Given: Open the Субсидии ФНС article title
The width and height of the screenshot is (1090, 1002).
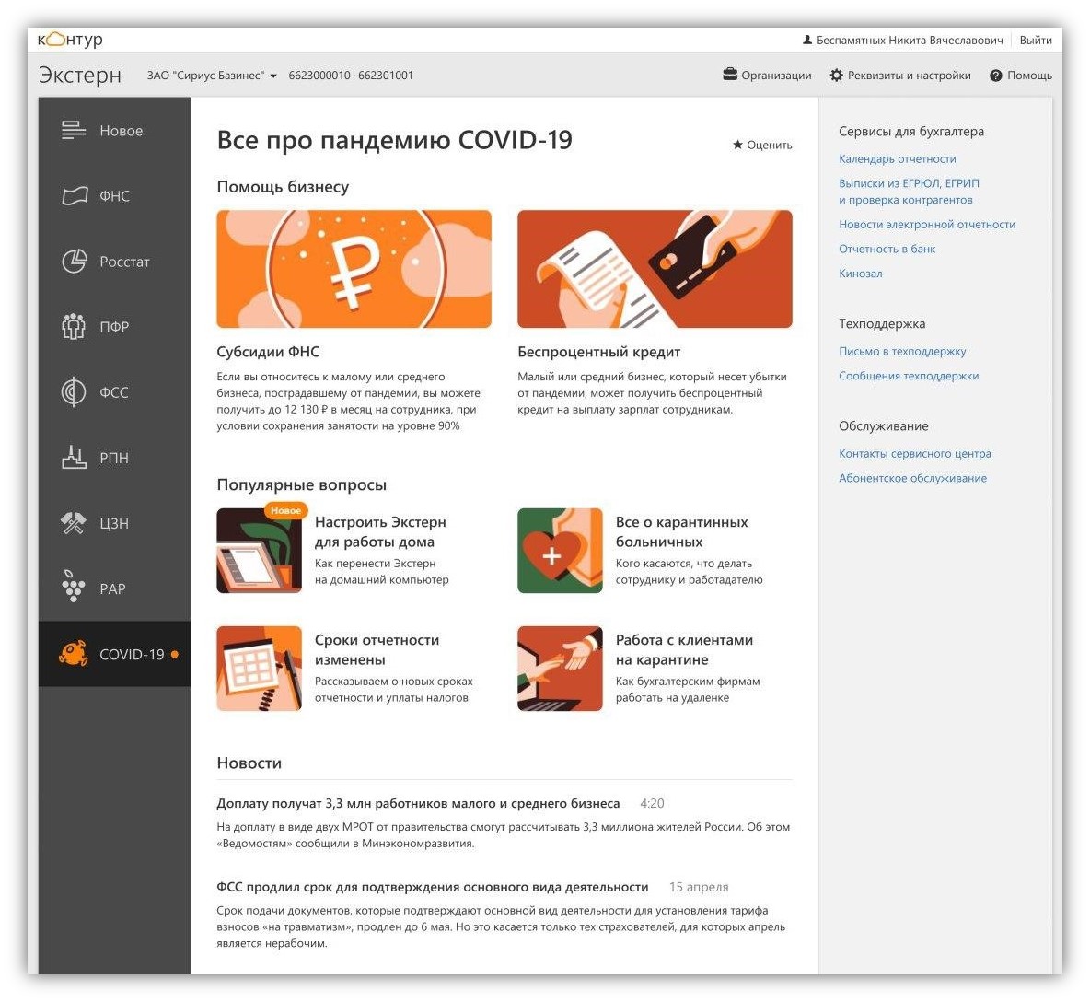Looking at the screenshot, I should pyautogui.click(x=268, y=352).
